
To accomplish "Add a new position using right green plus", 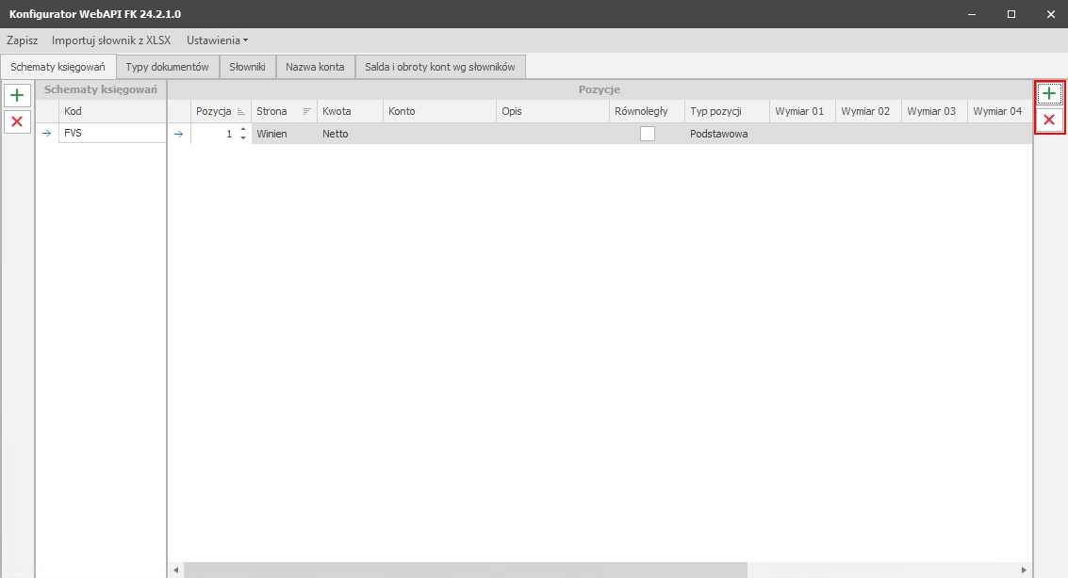I will [1048, 94].
